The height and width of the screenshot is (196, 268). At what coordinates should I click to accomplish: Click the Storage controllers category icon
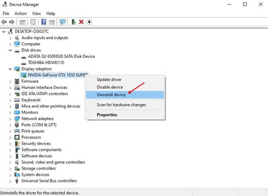point(17,168)
